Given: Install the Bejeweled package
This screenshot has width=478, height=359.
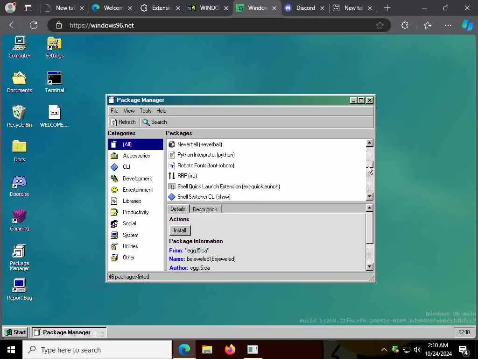Looking at the screenshot, I should [180, 230].
